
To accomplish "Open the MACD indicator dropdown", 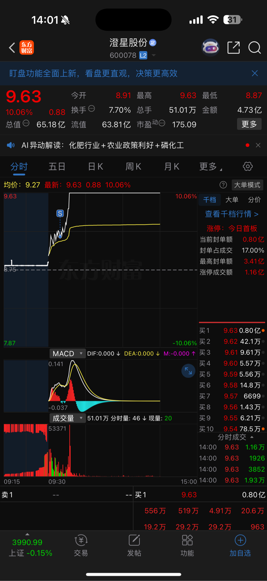I will click(x=67, y=353).
